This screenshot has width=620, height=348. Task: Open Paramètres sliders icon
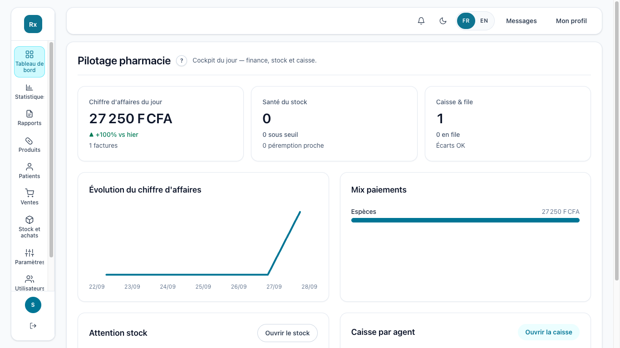point(30,253)
